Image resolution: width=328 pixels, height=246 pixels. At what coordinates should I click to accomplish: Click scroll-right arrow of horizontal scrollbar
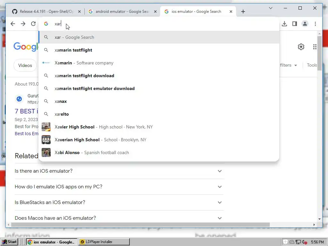[x=314, y=225]
